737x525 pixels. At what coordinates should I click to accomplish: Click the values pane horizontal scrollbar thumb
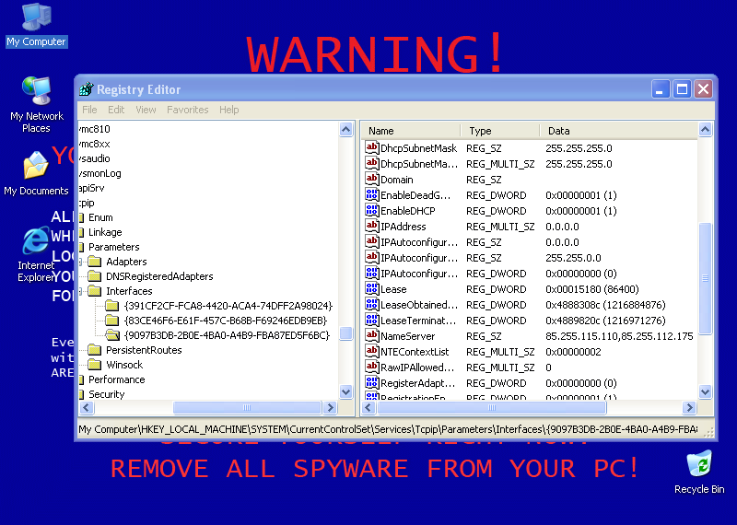492,407
